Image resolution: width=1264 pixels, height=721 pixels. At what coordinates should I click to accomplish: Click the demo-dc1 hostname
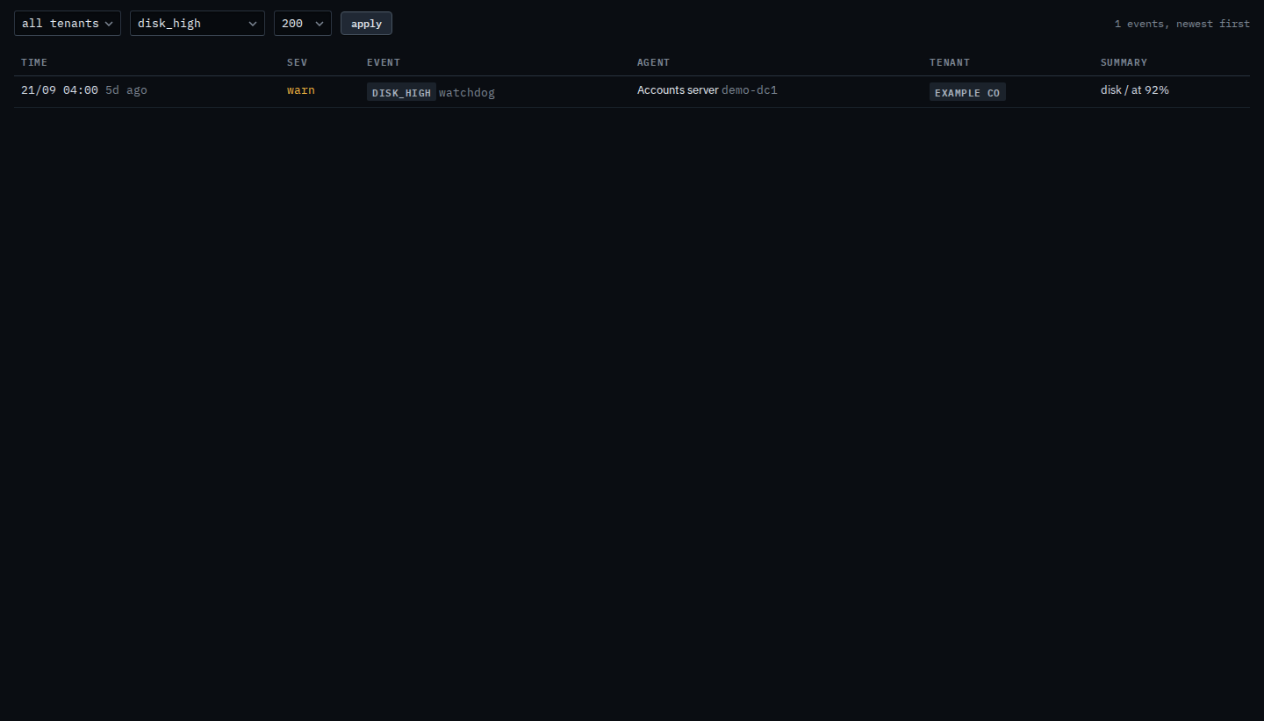coord(750,90)
